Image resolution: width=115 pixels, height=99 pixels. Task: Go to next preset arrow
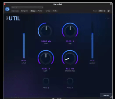click(17, 11)
